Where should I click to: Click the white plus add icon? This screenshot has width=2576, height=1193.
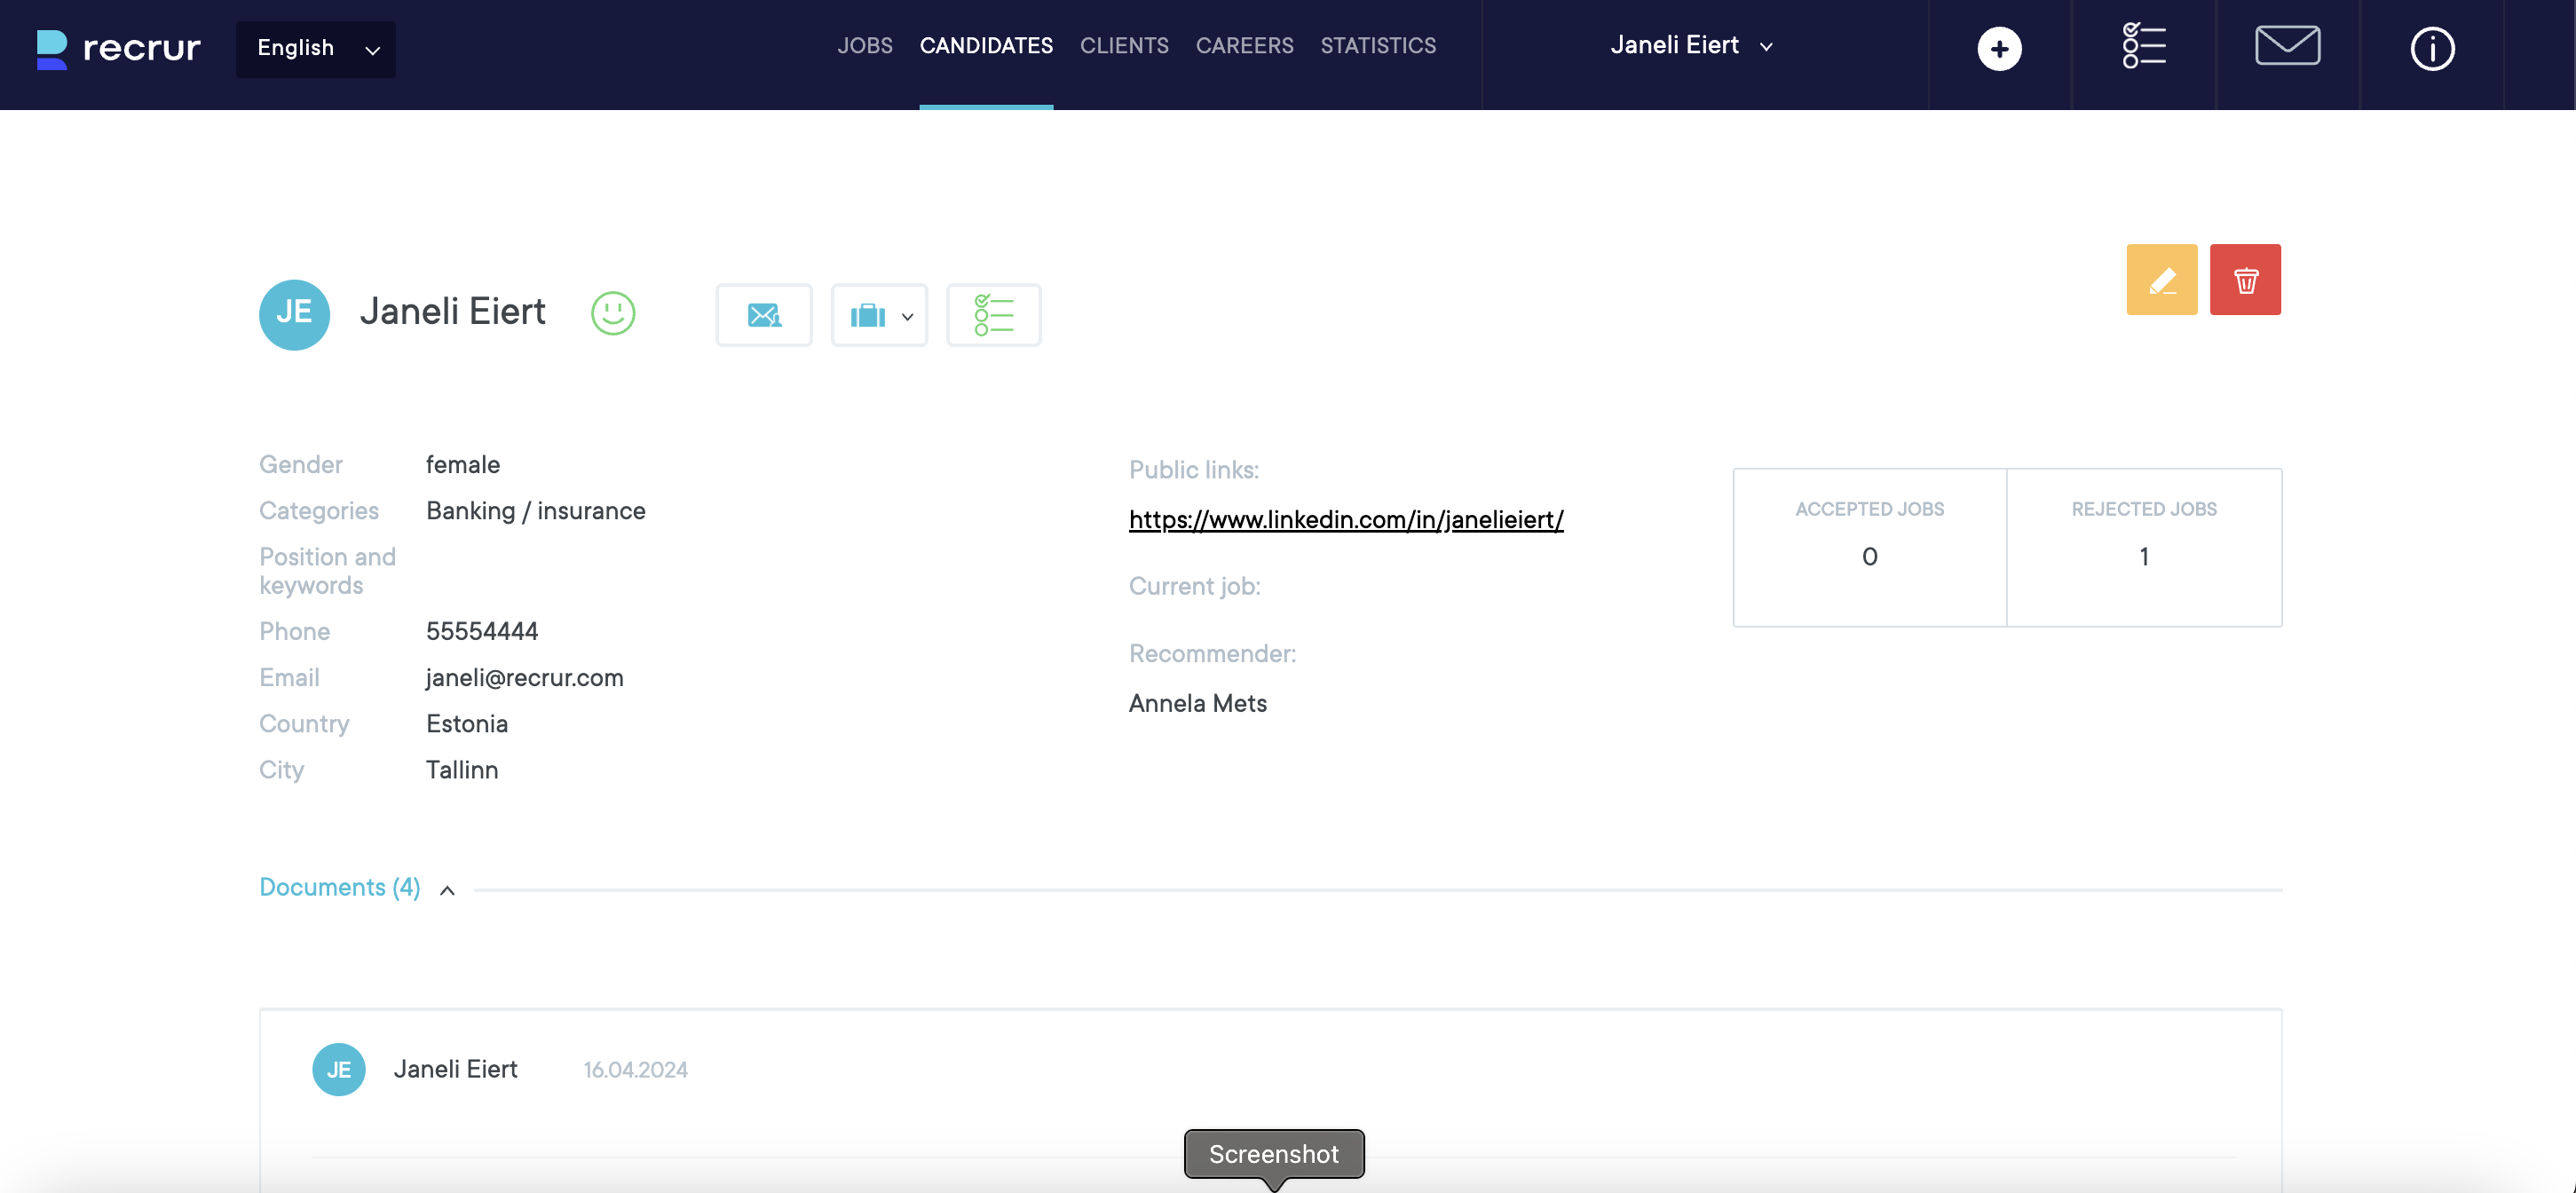[1998, 49]
